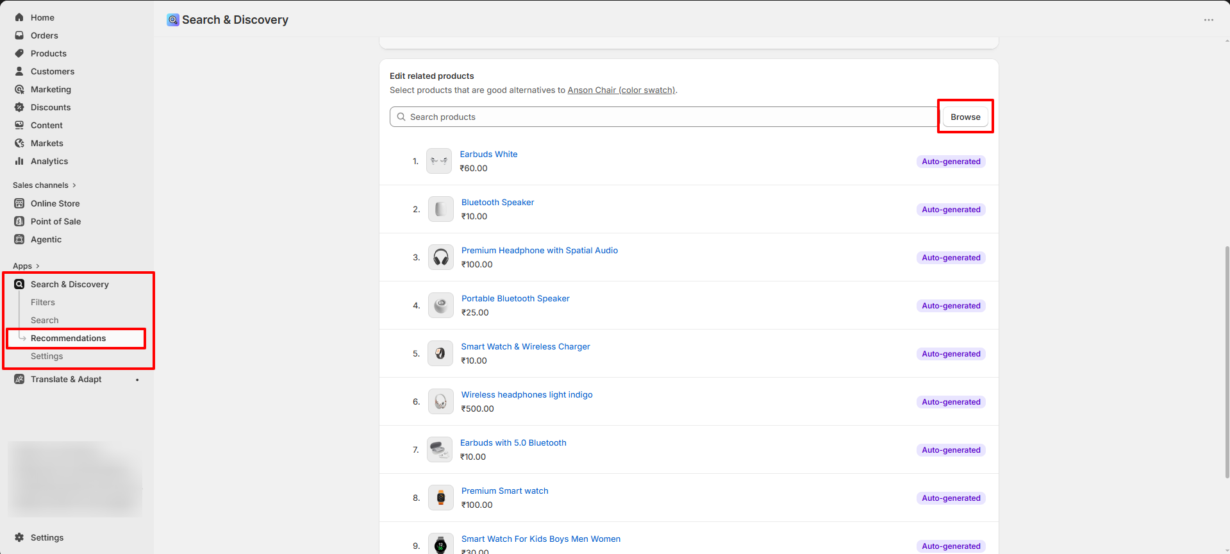Open Settings under Search & Discovery
The image size is (1230, 554).
click(x=47, y=356)
